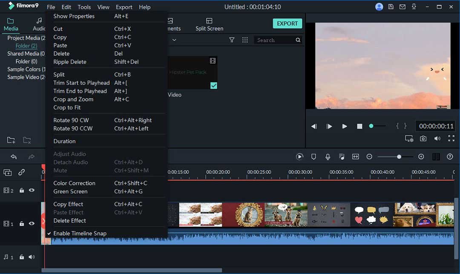This screenshot has width=460, height=274.
Task: Toggle Enable Timeline Snap menu option
Action: coord(80,233)
